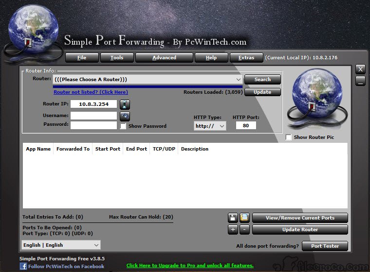Viewport: 370px width, 272px height.
Task: Click 'All done port forwarding?' text
Action: pos(267,246)
